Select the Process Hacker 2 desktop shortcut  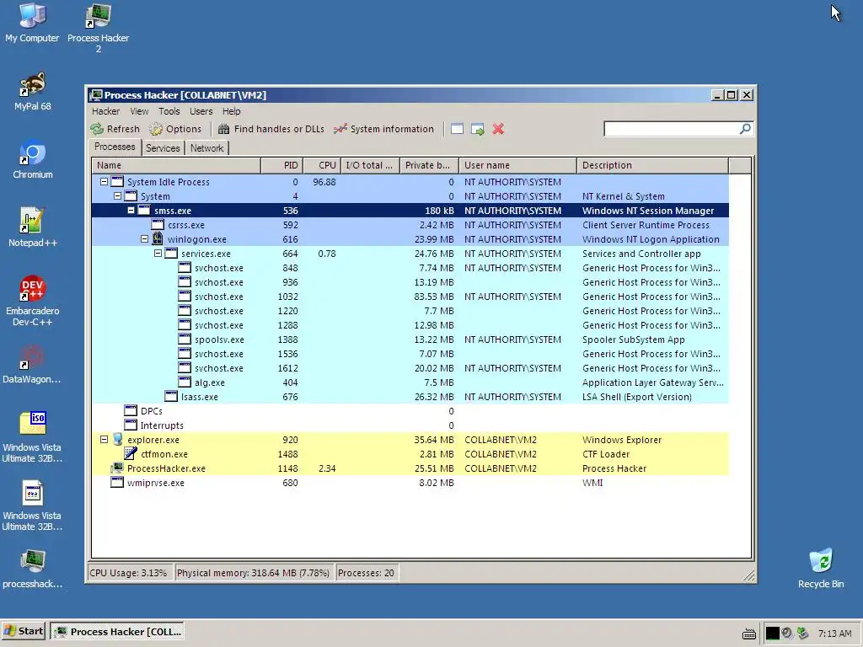[98, 28]
